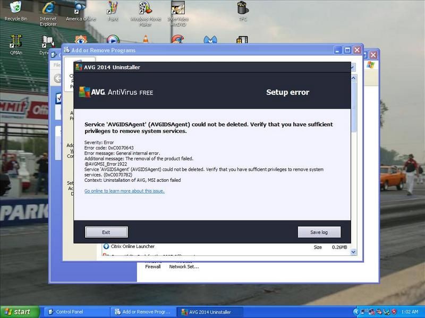The image size is (425, 318).
Task: Click the black-green bird tray icon
Action: click(387, 312)
